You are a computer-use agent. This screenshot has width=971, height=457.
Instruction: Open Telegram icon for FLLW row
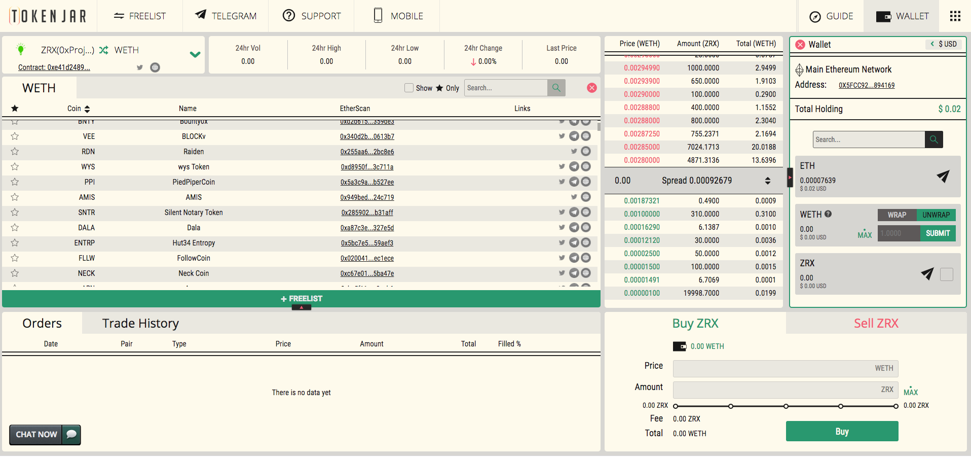(574, 258)
